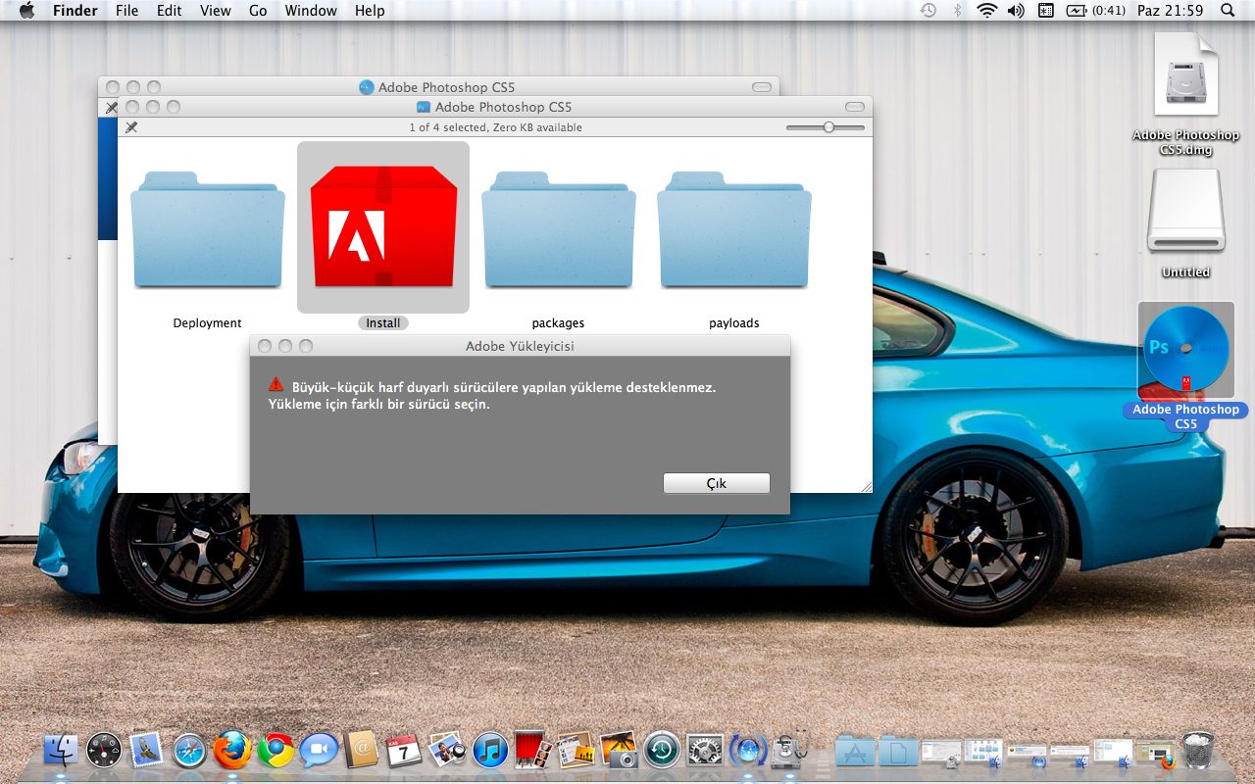
Task: Open Photo Booth from the Dock
Action: point(532,751)
